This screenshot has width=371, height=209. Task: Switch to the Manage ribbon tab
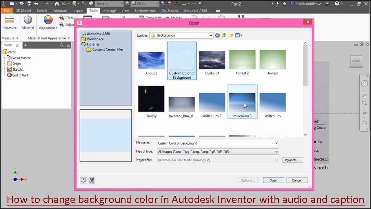click(x=110, y=10)
